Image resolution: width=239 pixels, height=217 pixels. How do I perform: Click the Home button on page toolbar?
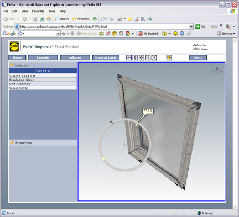[17, 57]
